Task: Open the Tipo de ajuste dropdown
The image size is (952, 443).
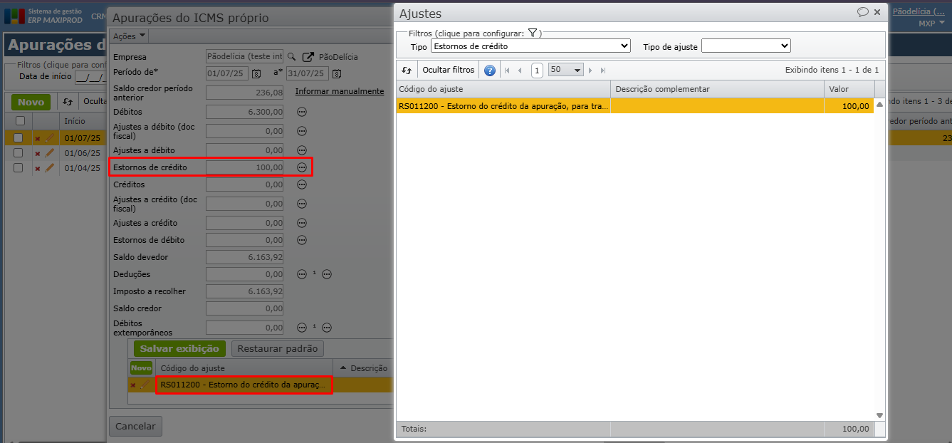Action: click(746, 46)
